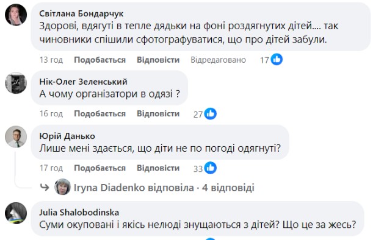The image size is (373, 240).
Task: Like Нік-Олег Зеленський's comment with Подобається
Action: [x=100, y=114]
